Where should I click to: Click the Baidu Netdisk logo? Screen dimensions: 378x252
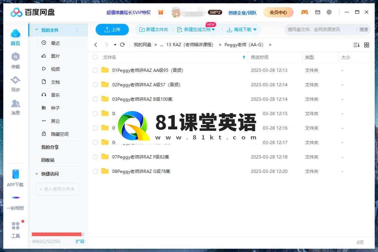pos(33,12)
